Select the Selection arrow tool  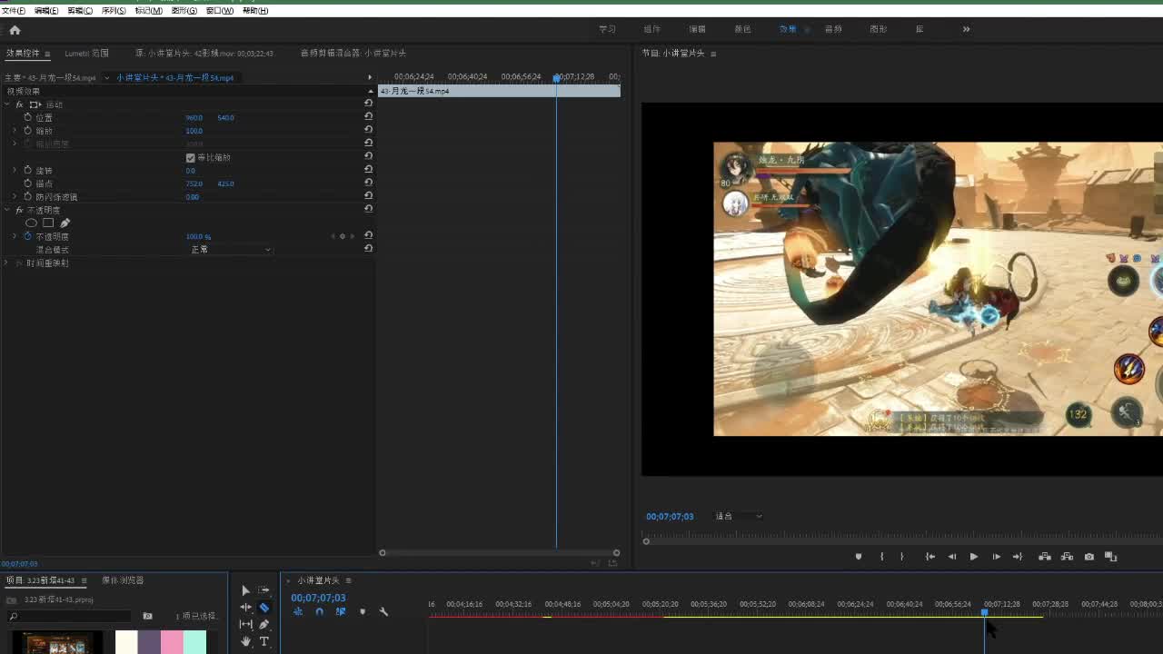pos(245,590)
